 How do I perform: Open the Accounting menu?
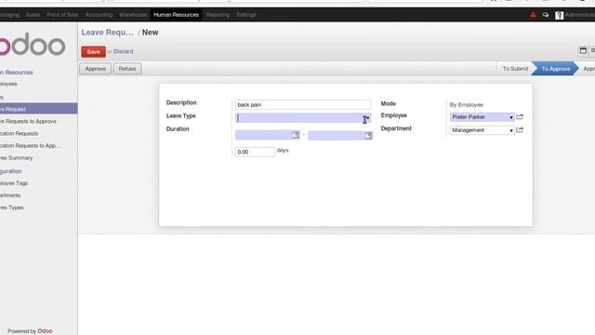point(99,15)
